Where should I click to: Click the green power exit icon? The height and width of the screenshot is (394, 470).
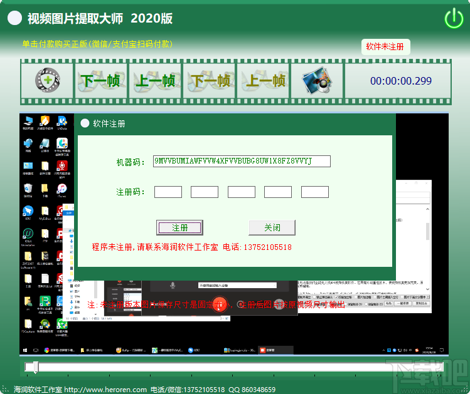pyautogui.click(x=454, y=18)
